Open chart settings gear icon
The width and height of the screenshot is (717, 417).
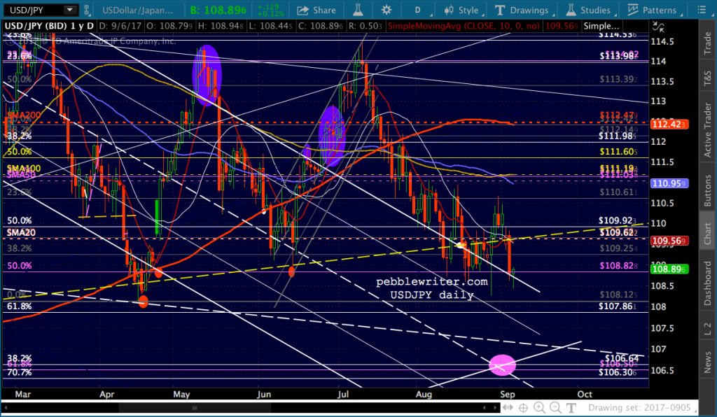click(387, 10)
